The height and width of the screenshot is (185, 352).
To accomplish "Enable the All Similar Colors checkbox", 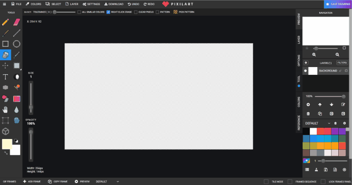I will tap(79, 12).
